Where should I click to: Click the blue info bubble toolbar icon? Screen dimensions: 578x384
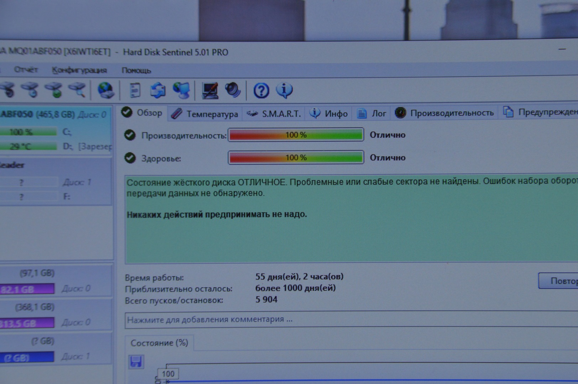(x=284, y=90)
